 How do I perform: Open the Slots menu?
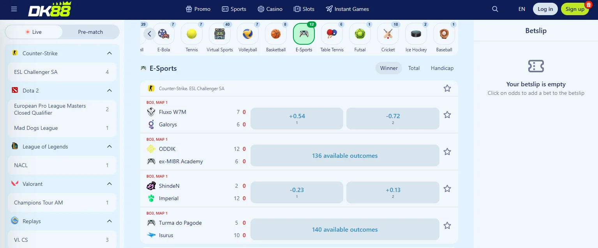pyautogui.click(x=304, y=9)
